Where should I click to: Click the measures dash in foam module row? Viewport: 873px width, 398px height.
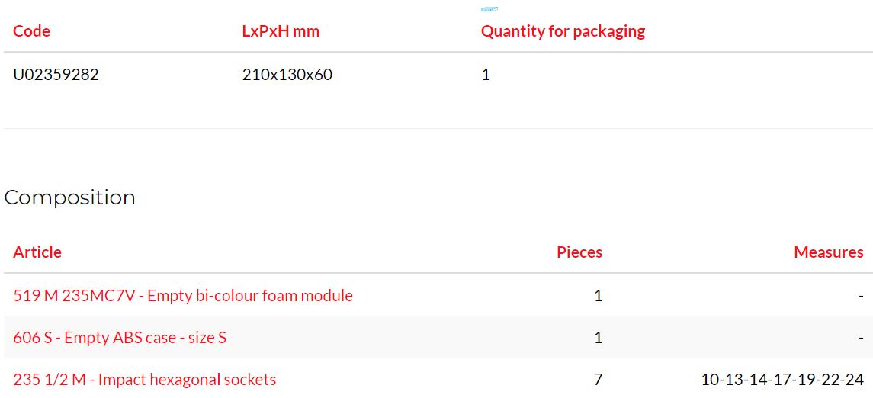(861, 296)
